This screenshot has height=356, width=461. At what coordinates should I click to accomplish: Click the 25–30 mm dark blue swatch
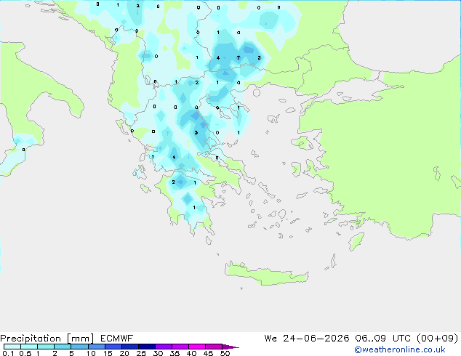click(x=147, y=347)
